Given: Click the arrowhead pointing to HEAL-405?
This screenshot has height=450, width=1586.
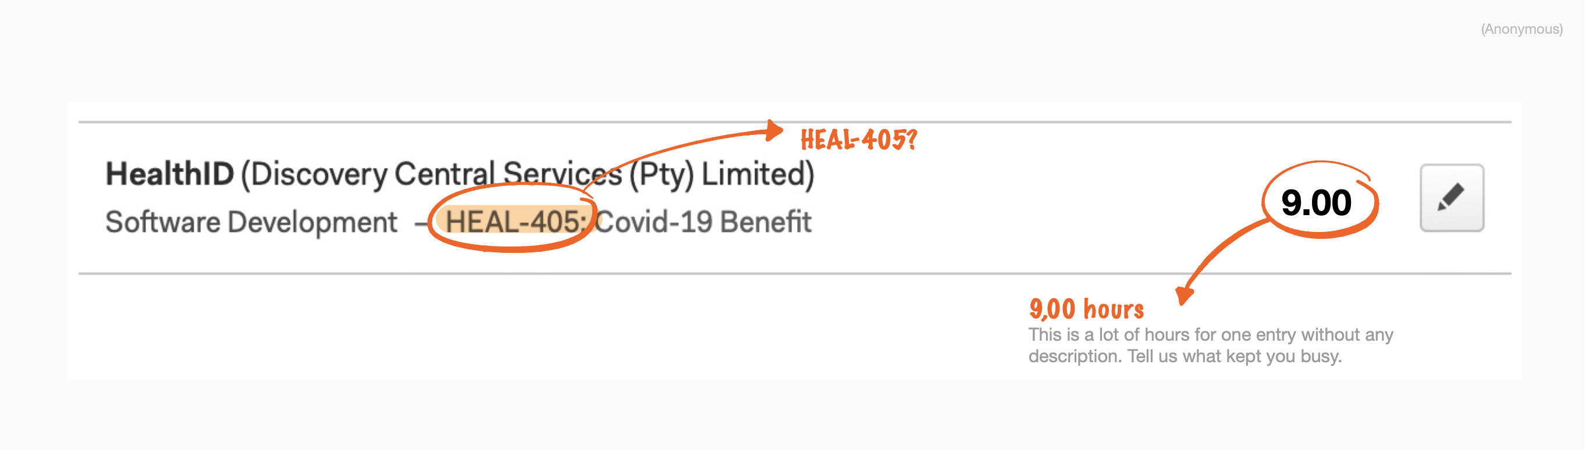Looking at the screenshot, I should pos(774,130).
